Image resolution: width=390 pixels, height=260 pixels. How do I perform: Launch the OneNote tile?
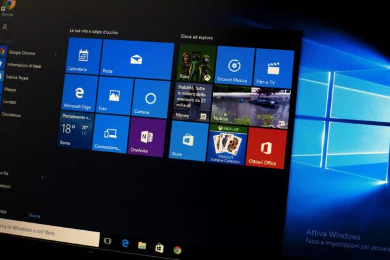tap(146, 137)
